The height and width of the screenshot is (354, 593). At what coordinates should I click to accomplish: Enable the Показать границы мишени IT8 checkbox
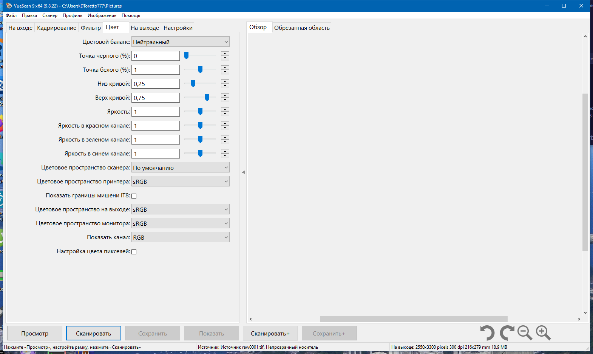[x=134, y=196]
